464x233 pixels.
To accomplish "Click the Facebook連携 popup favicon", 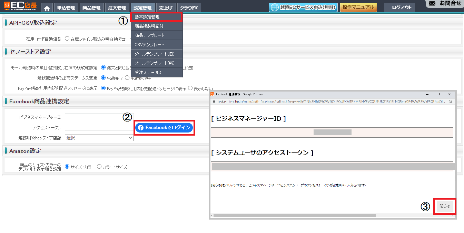I will [x=213, y=94].
